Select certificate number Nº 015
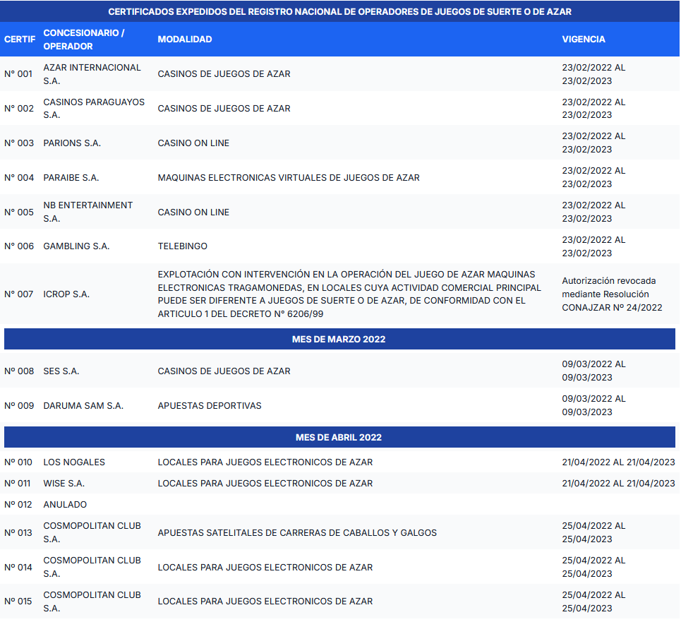The image size is (681, 622). click(x=19, y=602)
